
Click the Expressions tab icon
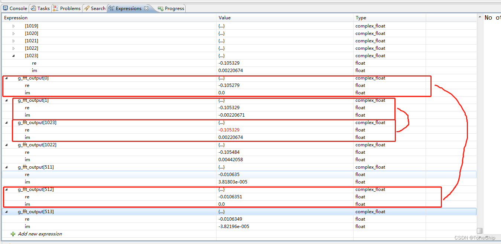point(111,8)
